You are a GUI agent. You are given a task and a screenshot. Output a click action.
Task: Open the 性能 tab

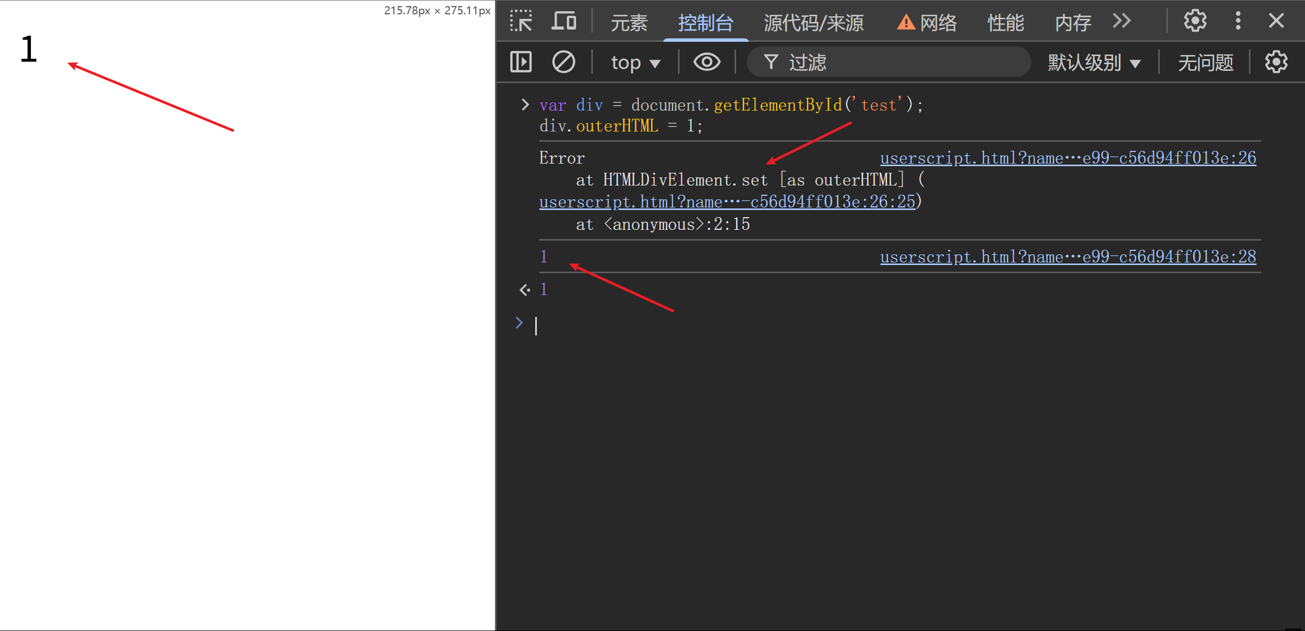[x=1005, y=22]
